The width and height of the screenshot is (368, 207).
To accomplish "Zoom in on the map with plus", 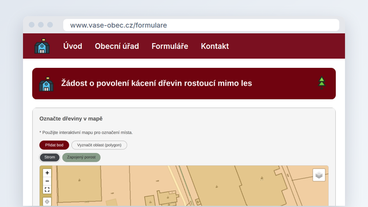I will coord(47,172).
